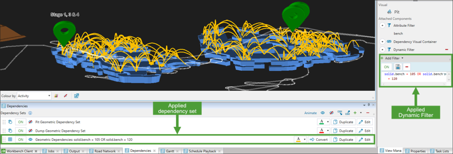453x154 pixels.
Task: Toggle the ON switch in the Dynamic Filter panel
Action: click(386, 67)
